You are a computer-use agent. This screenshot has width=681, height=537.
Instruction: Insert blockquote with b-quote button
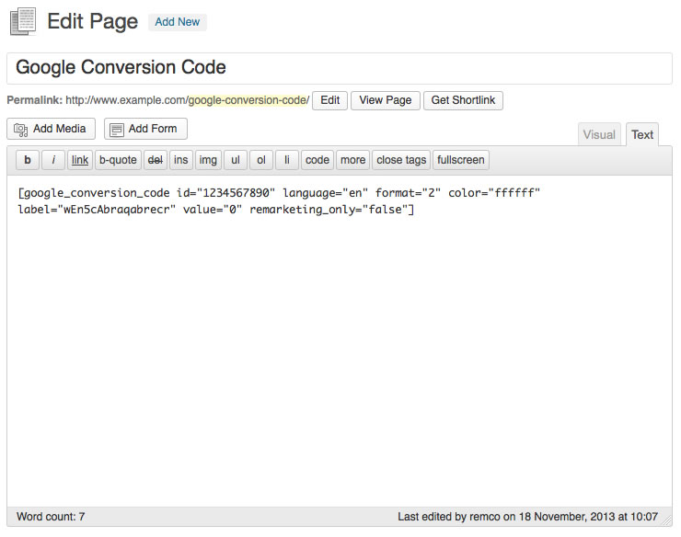coord(118,160)
